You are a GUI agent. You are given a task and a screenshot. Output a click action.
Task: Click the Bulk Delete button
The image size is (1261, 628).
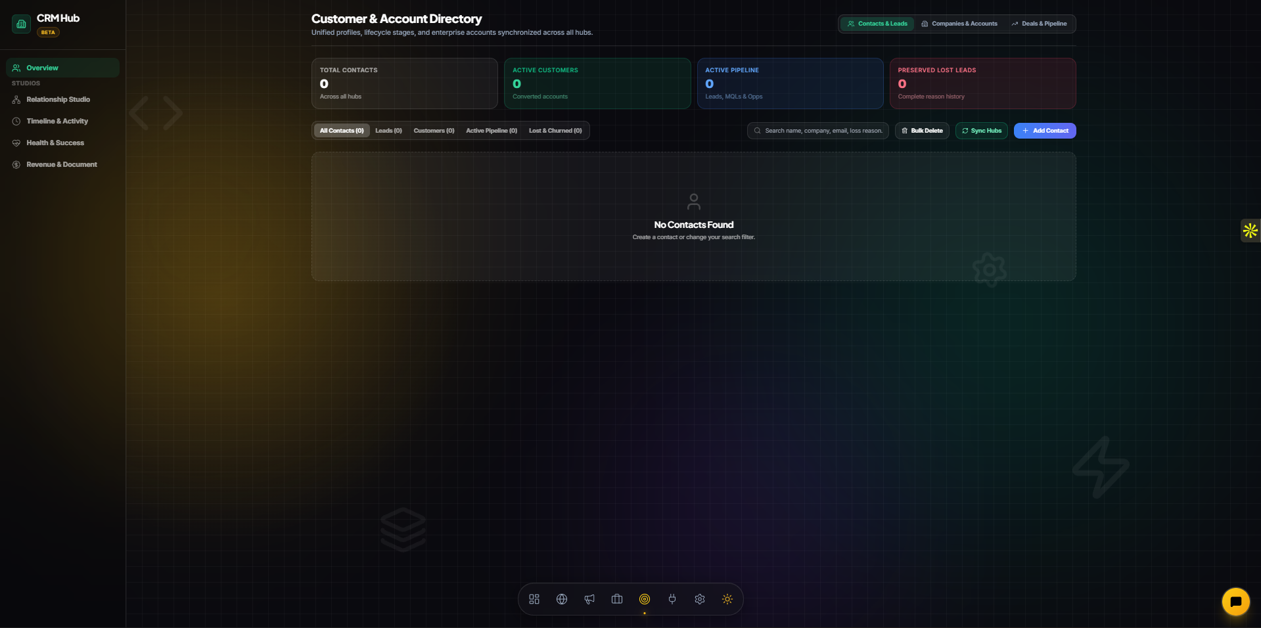click(x=922, y=131)
